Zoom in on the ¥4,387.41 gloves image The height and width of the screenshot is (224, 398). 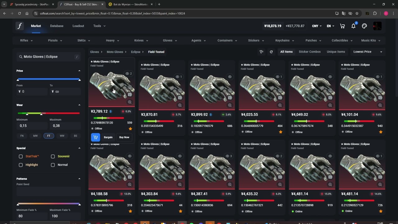pos(230,184)
